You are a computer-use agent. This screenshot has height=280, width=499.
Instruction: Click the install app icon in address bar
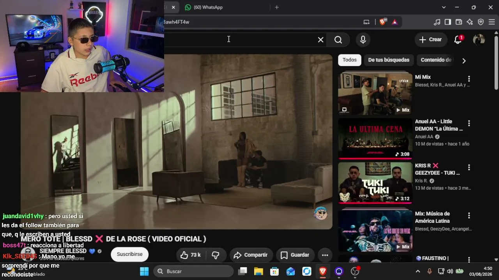[x=366, y=22]
